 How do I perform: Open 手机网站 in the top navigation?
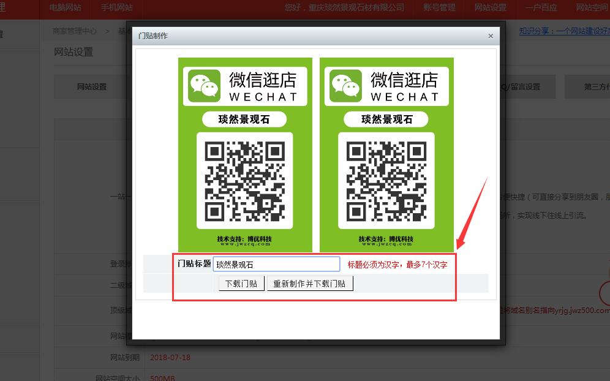[x=117, y=7]
